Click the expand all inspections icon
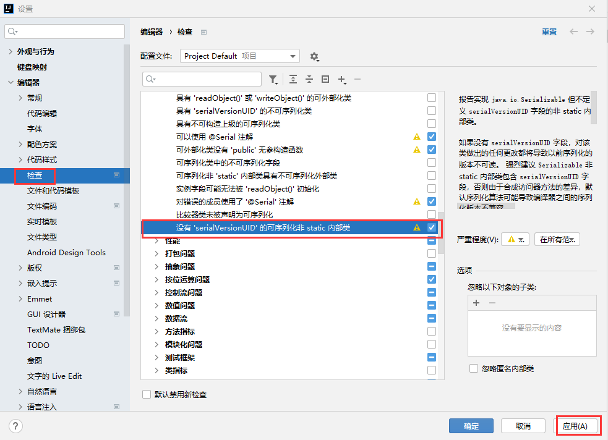The height and width of the screenshot is (440, 608). (293, 79)
